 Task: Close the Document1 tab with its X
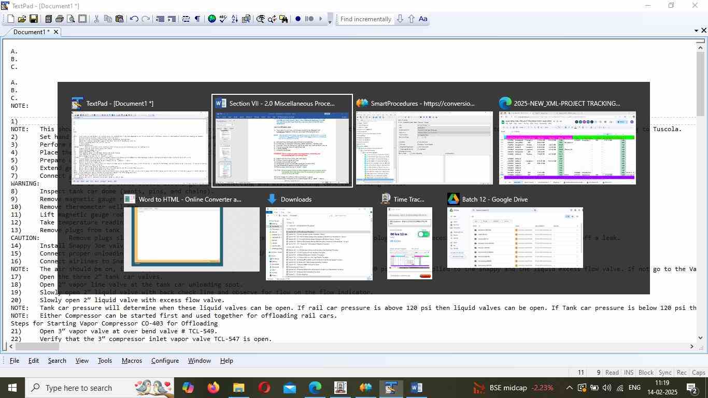56,32
